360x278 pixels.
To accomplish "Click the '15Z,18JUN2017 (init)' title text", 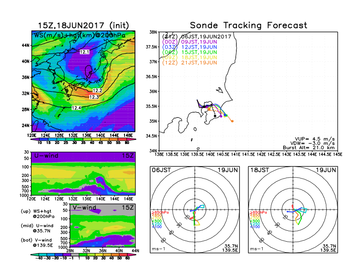I will pos(83,25).
